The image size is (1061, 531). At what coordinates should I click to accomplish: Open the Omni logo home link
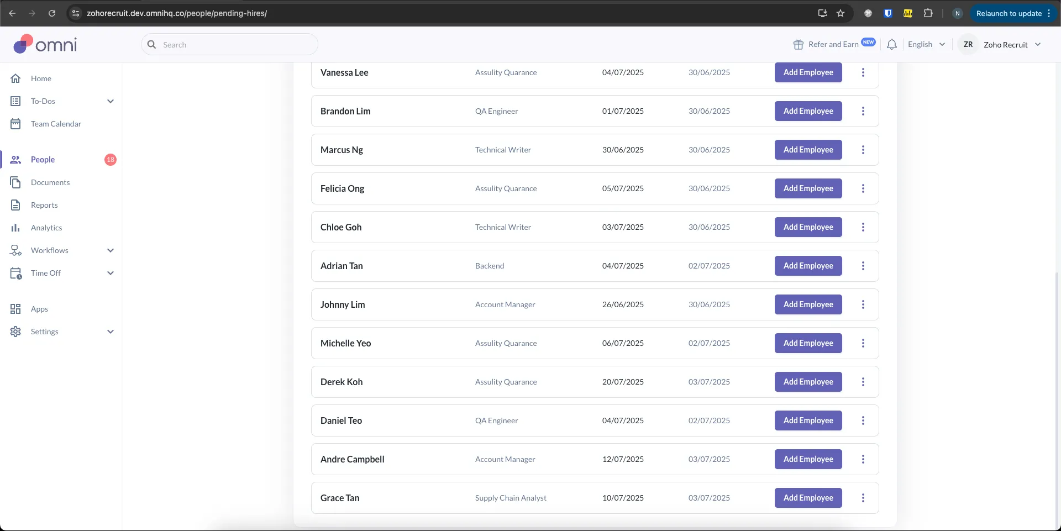coord(45,44)
